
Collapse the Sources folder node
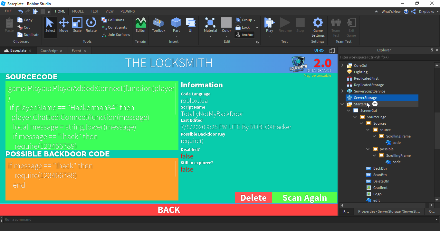pos(362,123)
